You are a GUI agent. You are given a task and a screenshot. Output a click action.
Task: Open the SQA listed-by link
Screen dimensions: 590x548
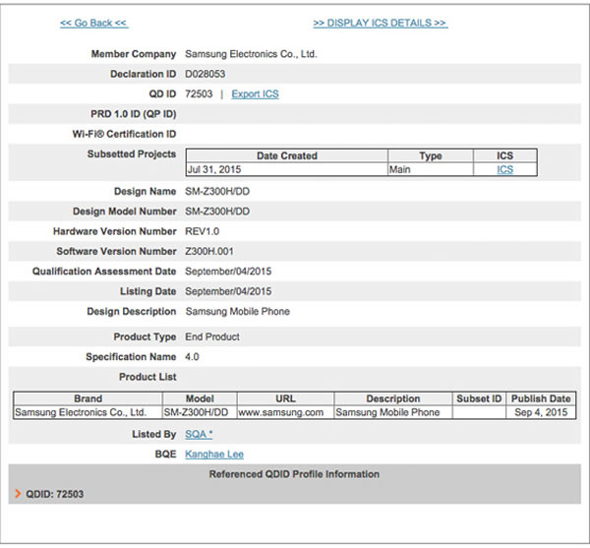(x=199, y=434)
